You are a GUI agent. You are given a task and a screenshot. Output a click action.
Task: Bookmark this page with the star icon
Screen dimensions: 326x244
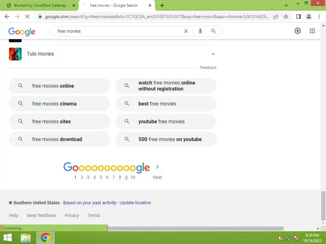coord(286,17)
